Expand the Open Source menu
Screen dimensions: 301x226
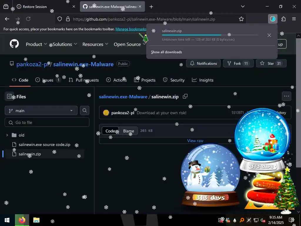click(x=130, y=44)
